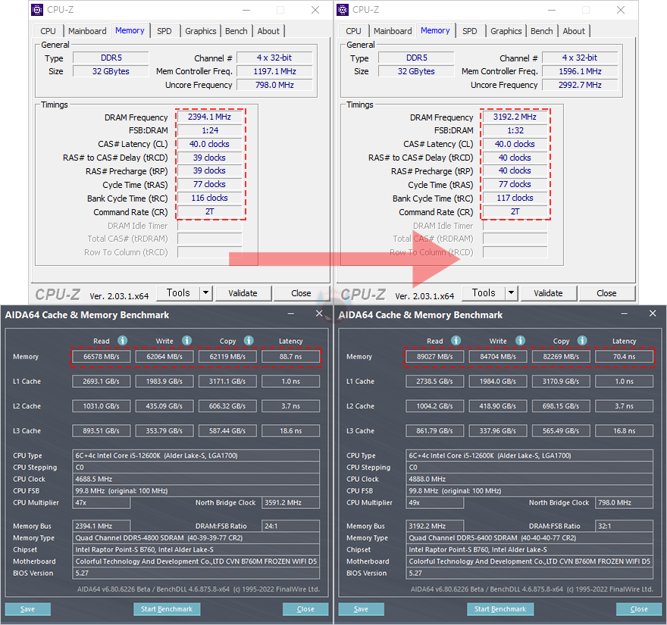The width and height of the screenshot is (667, 625).
Task: Switch to CPU tab in left CPU-Z
Action: tap(48, 31)
